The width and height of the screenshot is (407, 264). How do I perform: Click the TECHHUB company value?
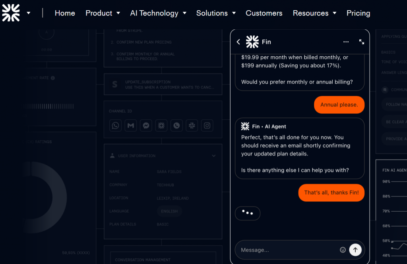tap(165, 185)
